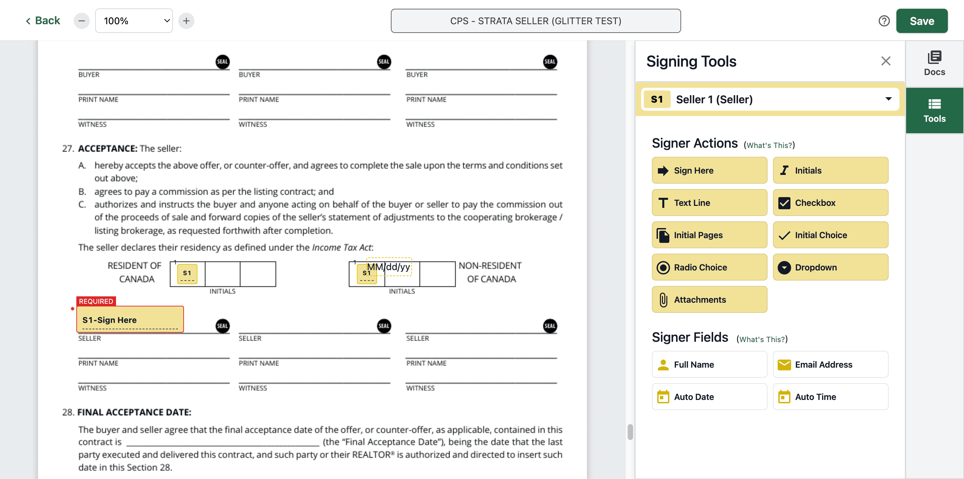Select the Initial Choice tool
This screenshot has height=479, width=964.
coord(830,235)
